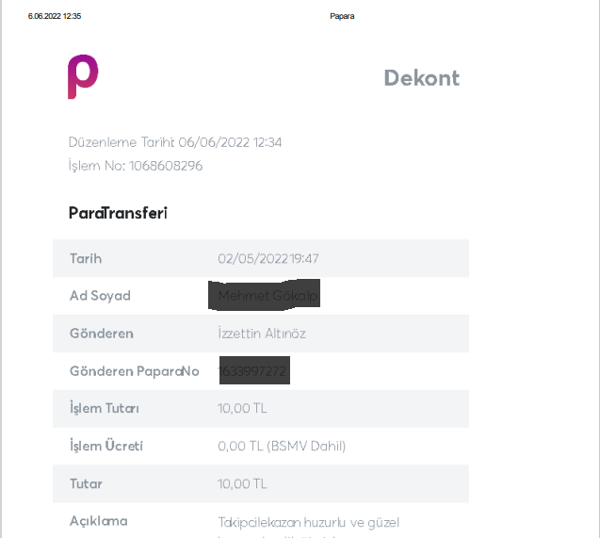Click the Tutar row value 10,00 TL
The height and width of the screenshot is (538, 600).
click(x=242, y=483)
